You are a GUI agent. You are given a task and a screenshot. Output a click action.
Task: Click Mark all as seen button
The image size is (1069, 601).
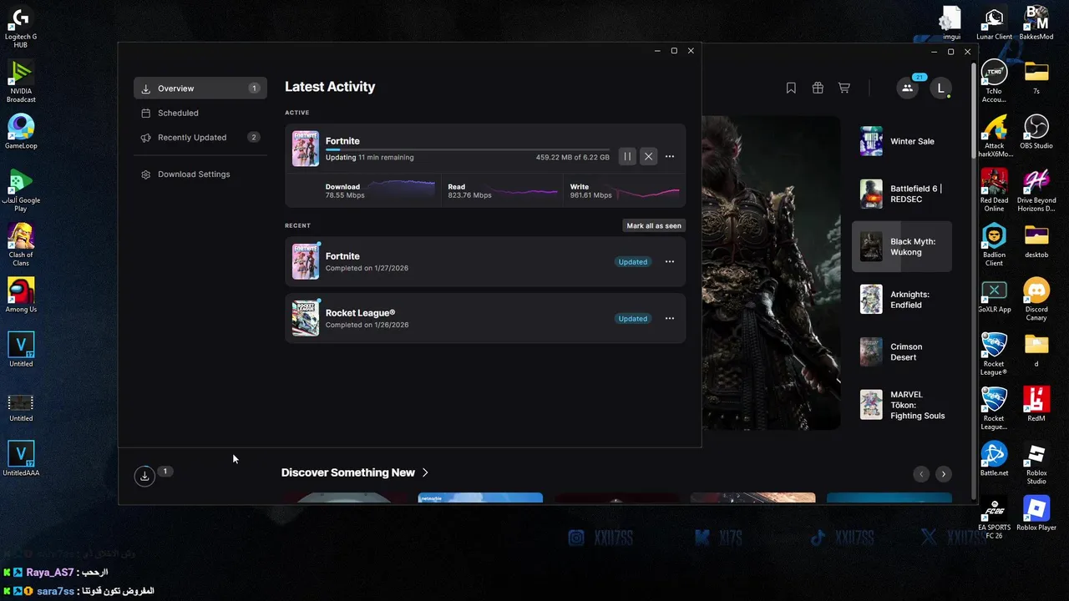pyautogui.click(x=654, y=225)
